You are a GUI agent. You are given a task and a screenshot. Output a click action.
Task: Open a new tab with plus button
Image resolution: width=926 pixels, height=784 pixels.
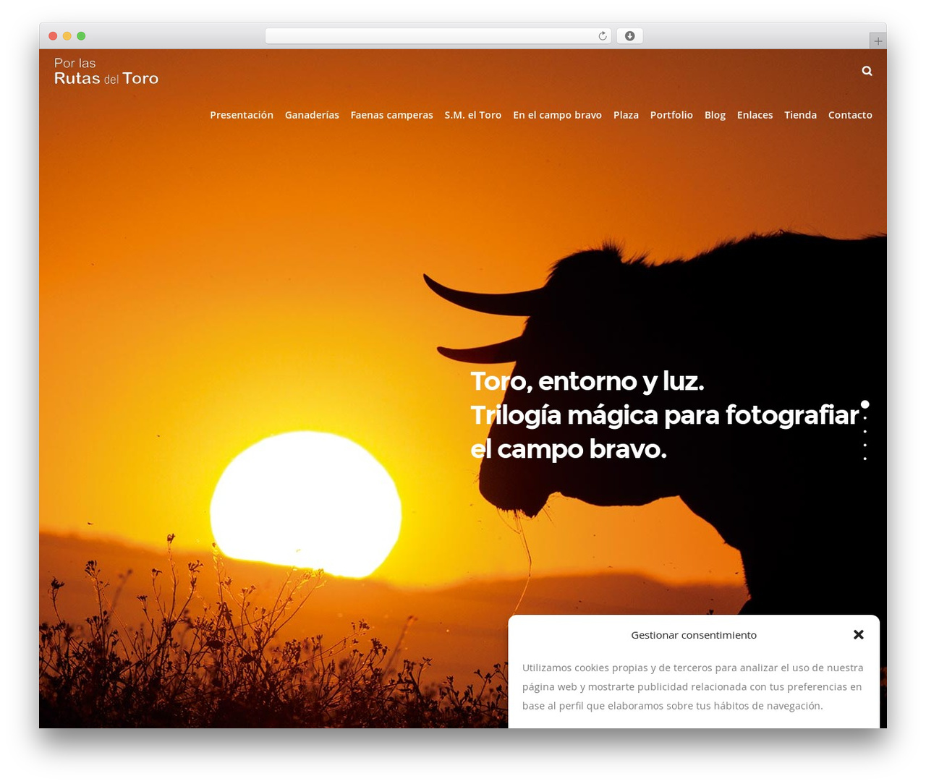pyautogui.click(x=878, y=41)
